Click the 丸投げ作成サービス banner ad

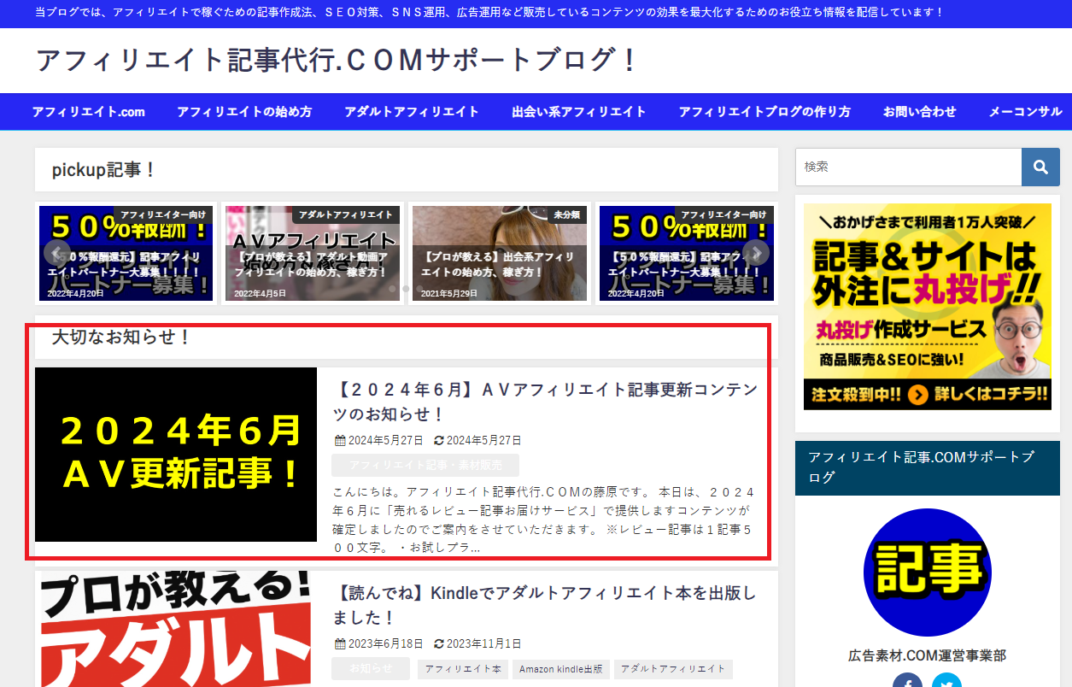[927, 306]
